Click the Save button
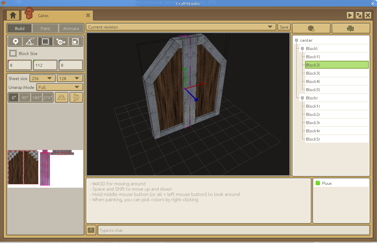 [x=284, y=27]
